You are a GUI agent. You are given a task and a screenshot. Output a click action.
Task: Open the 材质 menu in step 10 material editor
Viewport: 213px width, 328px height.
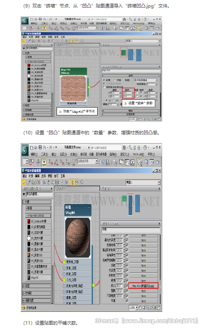tap(31, 176)
